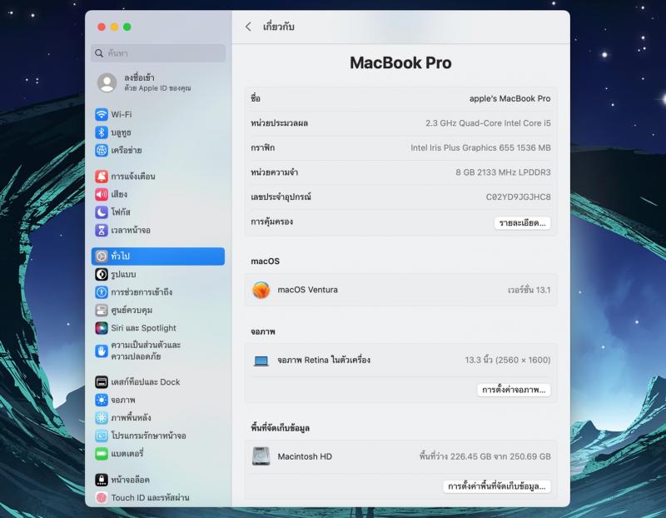
Task: Open notifications bell icon
Action: pos(102,177)
